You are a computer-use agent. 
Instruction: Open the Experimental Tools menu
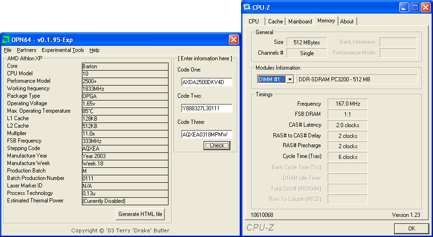click(63, 50)
